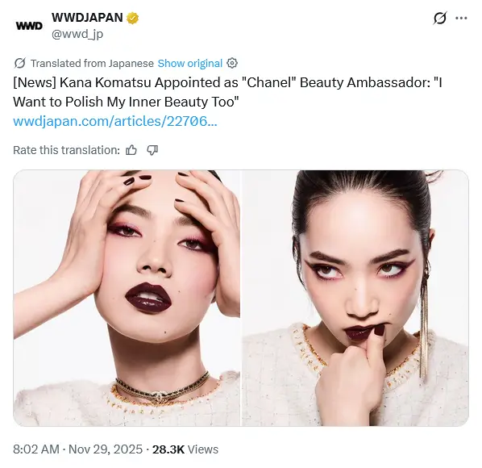482x468 pixels.
Task: Open the wwdjapan.com article link
Action: pyautogui.click(x=115, y=121)
